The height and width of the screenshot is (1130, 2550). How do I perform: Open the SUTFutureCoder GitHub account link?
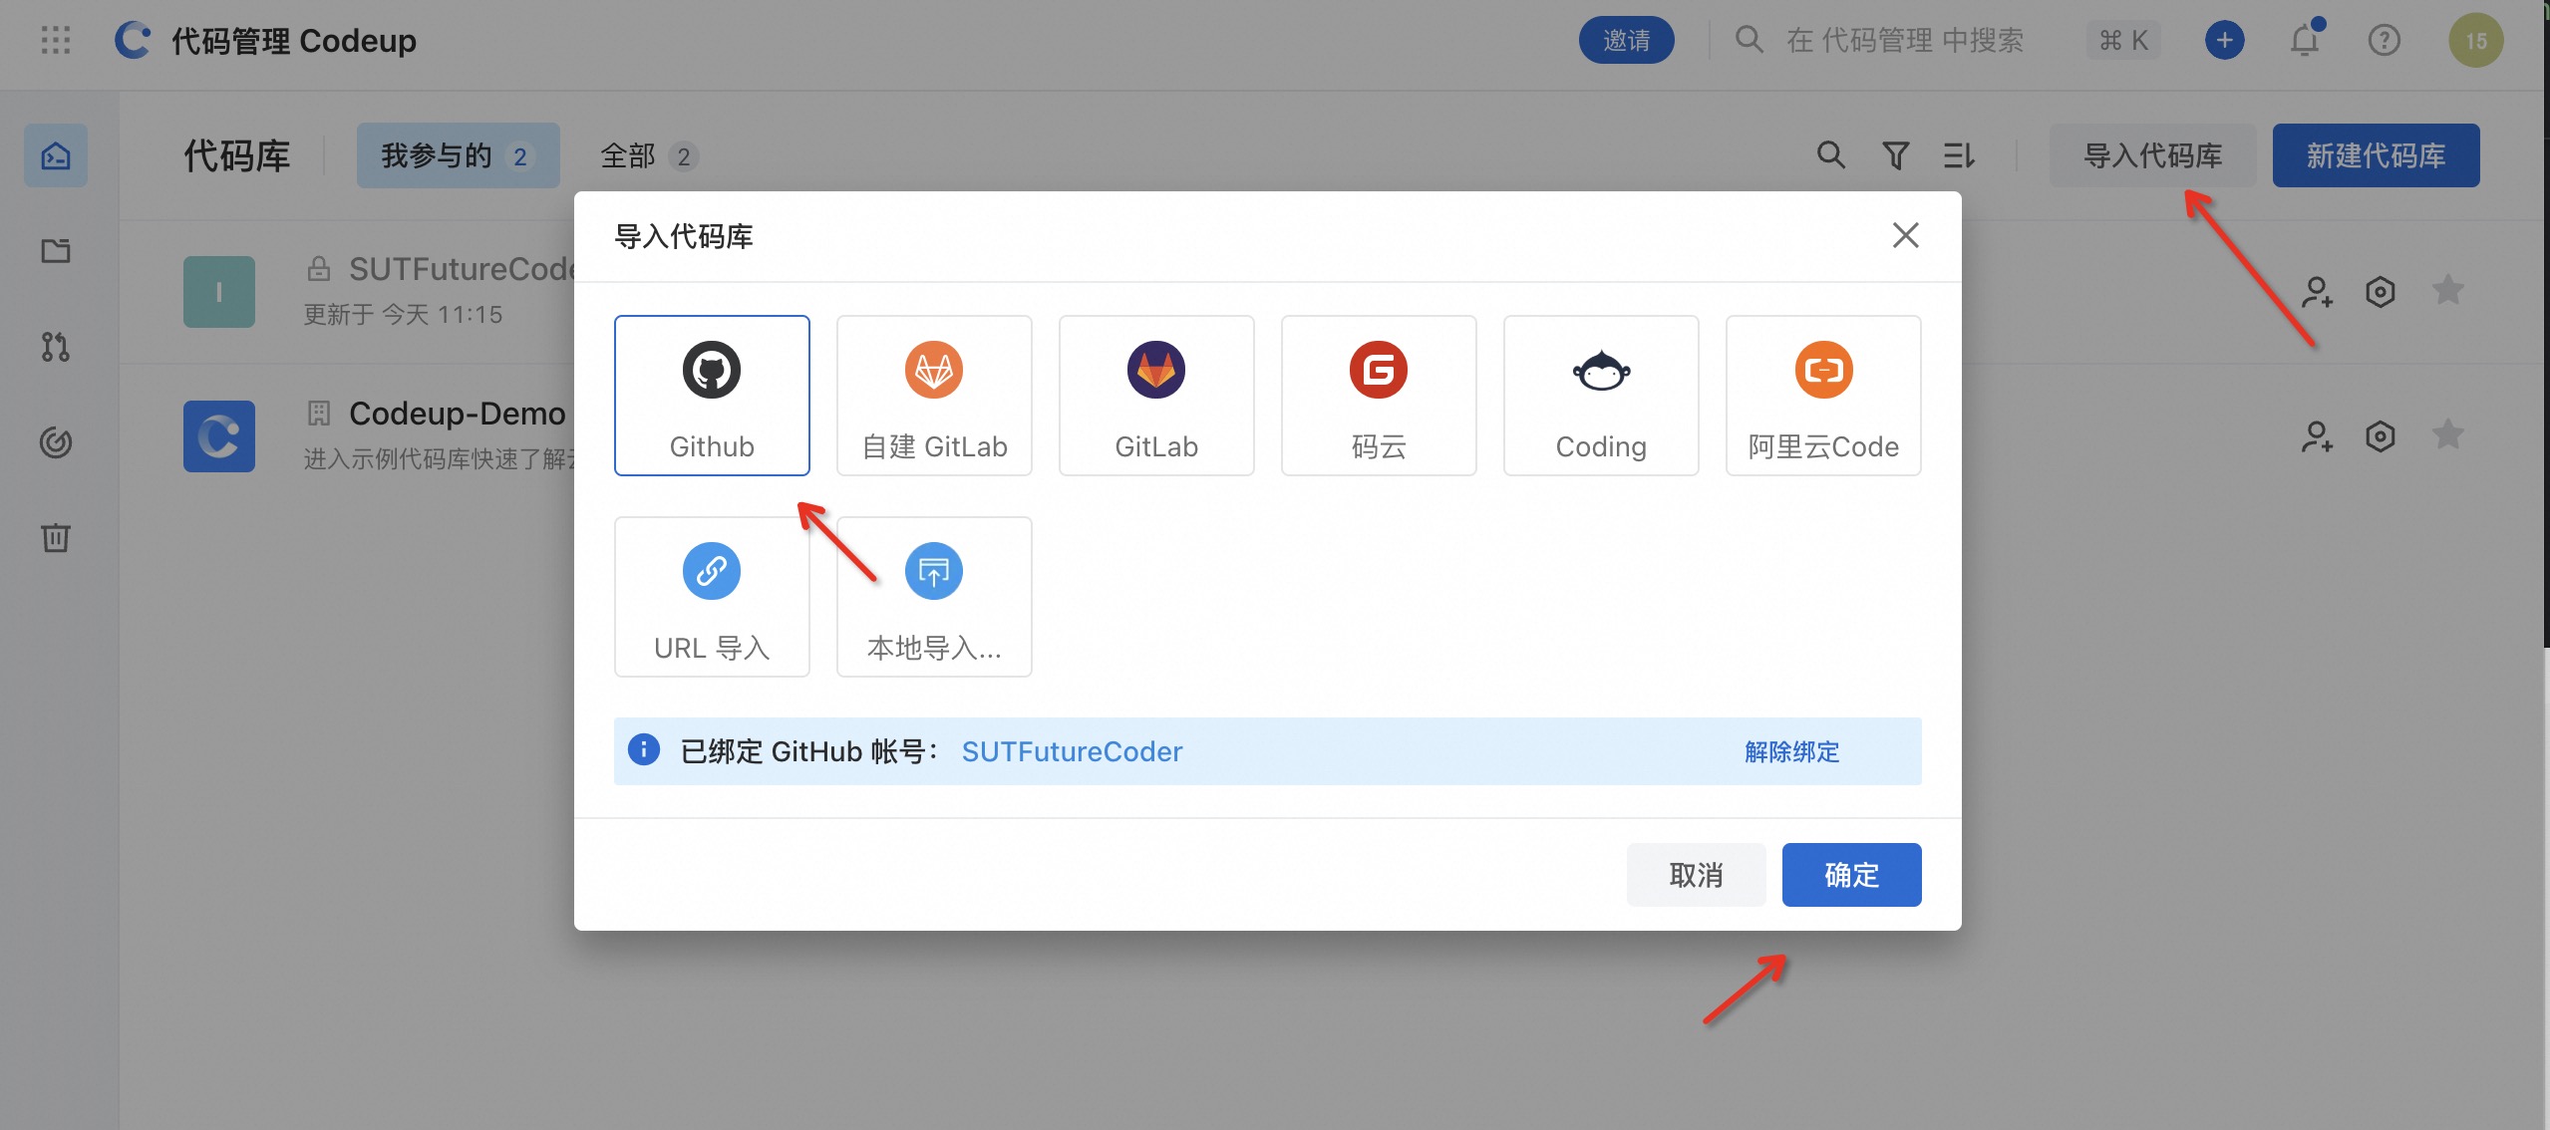(1072, 751)
